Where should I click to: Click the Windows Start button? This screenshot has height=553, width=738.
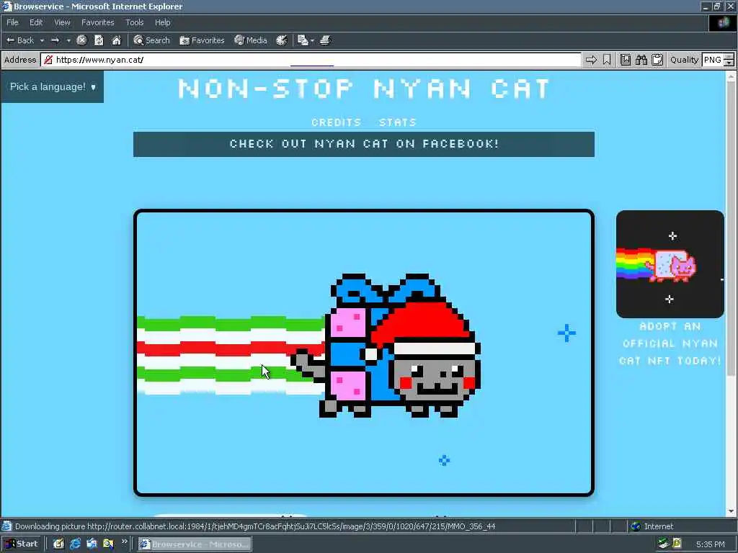[22, 544]
